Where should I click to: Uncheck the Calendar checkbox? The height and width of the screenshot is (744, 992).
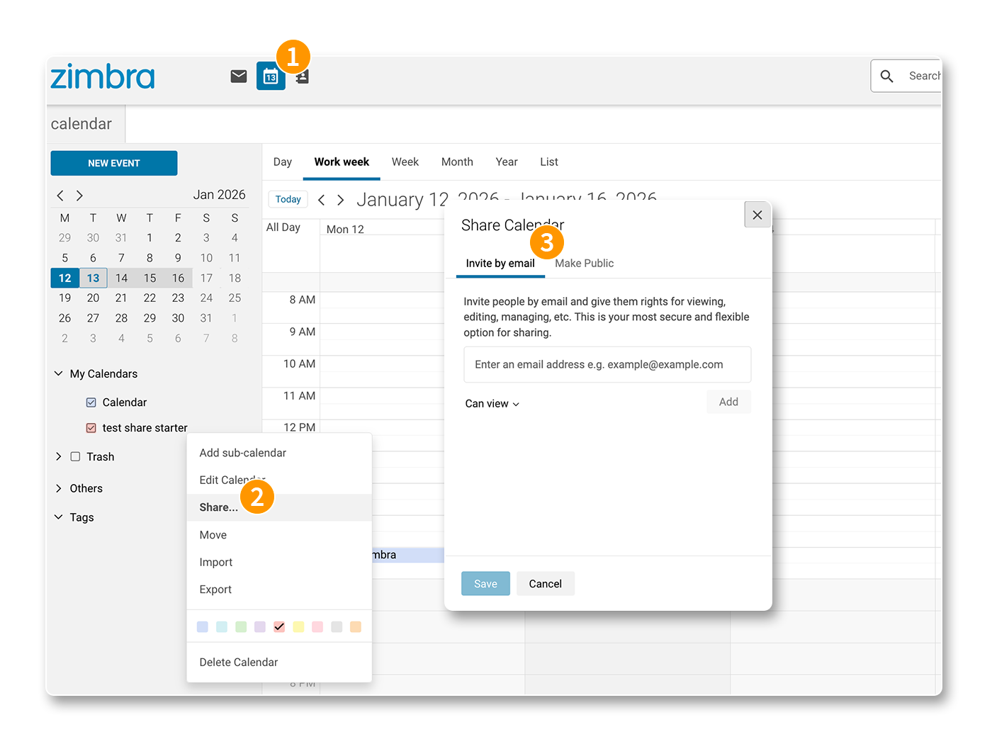pyautogui.click(x=91, y=402)
